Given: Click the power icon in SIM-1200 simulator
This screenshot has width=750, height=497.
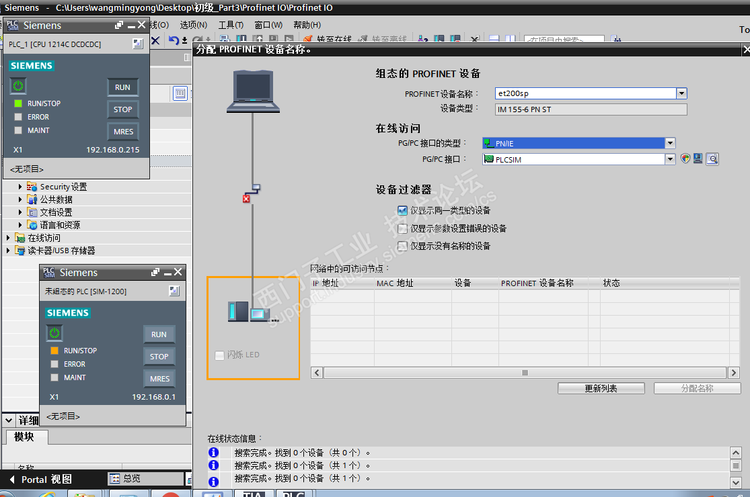Looking at the screenshot, I should pyautogui.click(x=54, y=332).
